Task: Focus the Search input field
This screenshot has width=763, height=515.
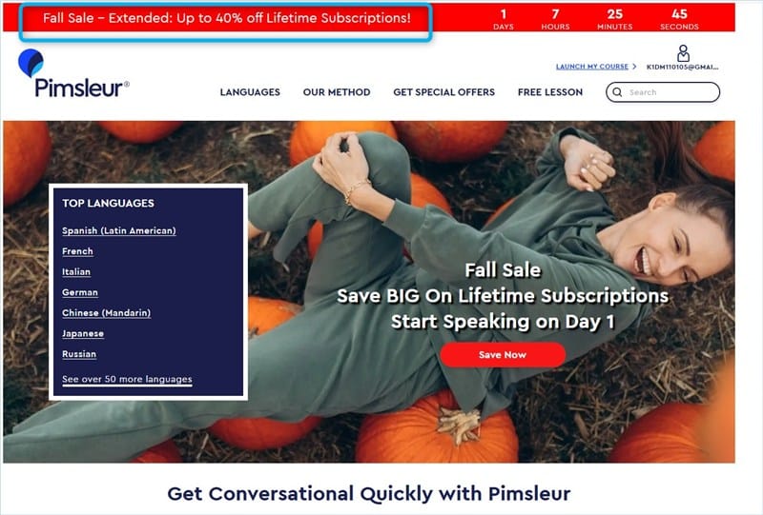Action: click(x=663, y=92)
